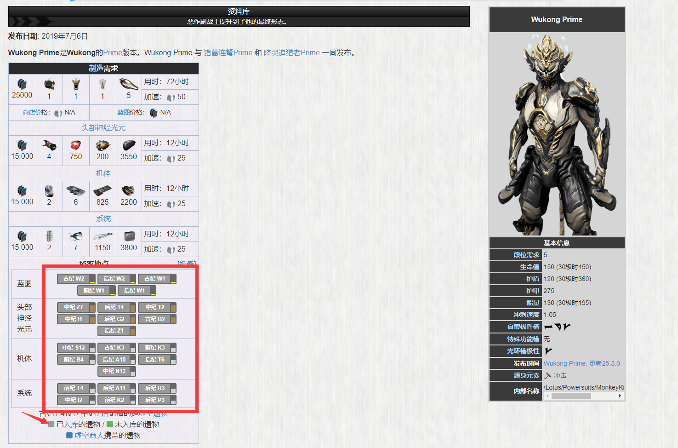Open the 头部神经光元 section link
Viewport: 678px width, 448px height.
(x=103, y=128)
